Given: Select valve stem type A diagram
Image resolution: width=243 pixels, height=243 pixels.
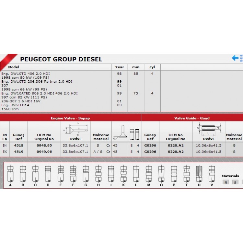Looking at the screenshot, I should [10, 174].
